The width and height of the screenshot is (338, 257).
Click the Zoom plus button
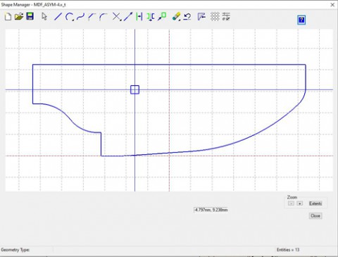pos(300,203)
